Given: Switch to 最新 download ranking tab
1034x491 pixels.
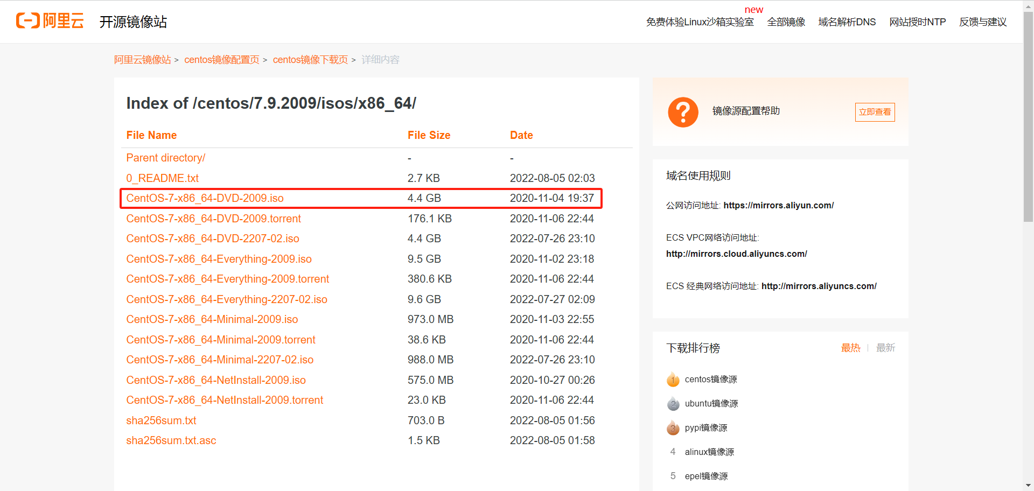Looking at the screenshot, I should click(885, 348).
